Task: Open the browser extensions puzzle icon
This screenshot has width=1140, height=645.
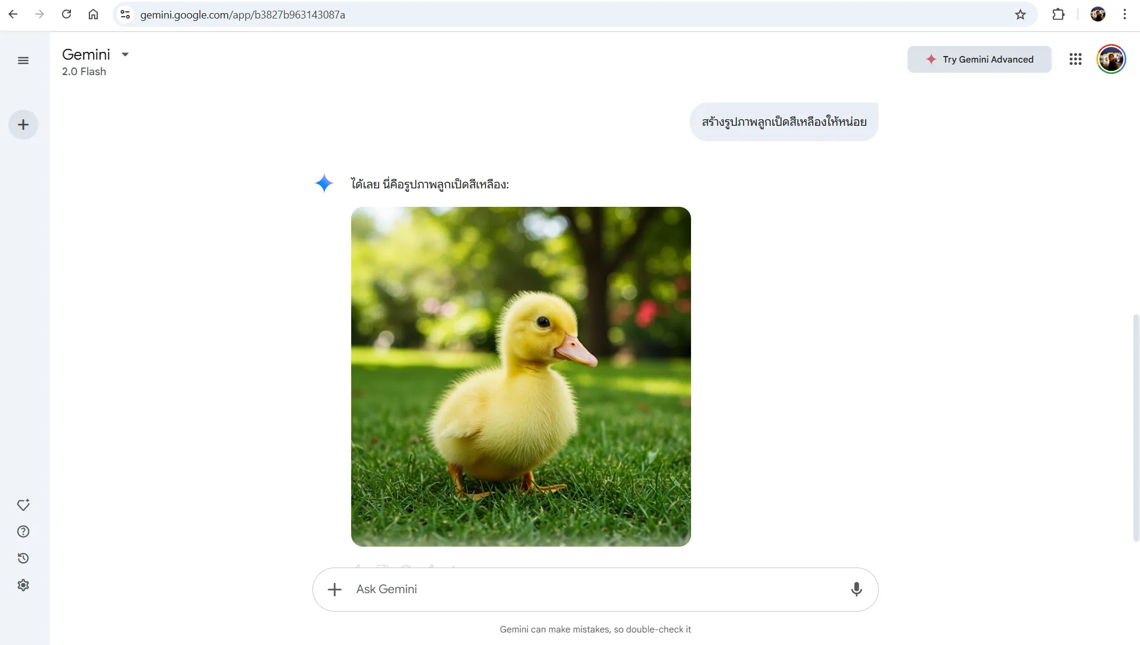Action: point(1058,14)
